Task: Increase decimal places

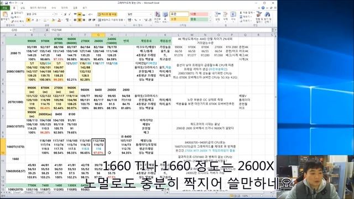Action: (145, 20)
